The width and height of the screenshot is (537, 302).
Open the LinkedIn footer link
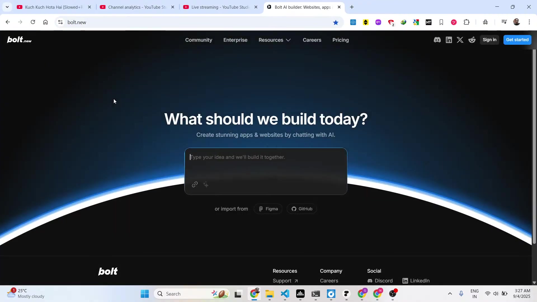tap(416, 281)
